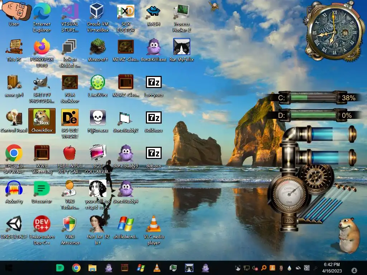The image size is (367, 275).
Task: Open File Explorer from the taskbar
Action: click(92, 268)
